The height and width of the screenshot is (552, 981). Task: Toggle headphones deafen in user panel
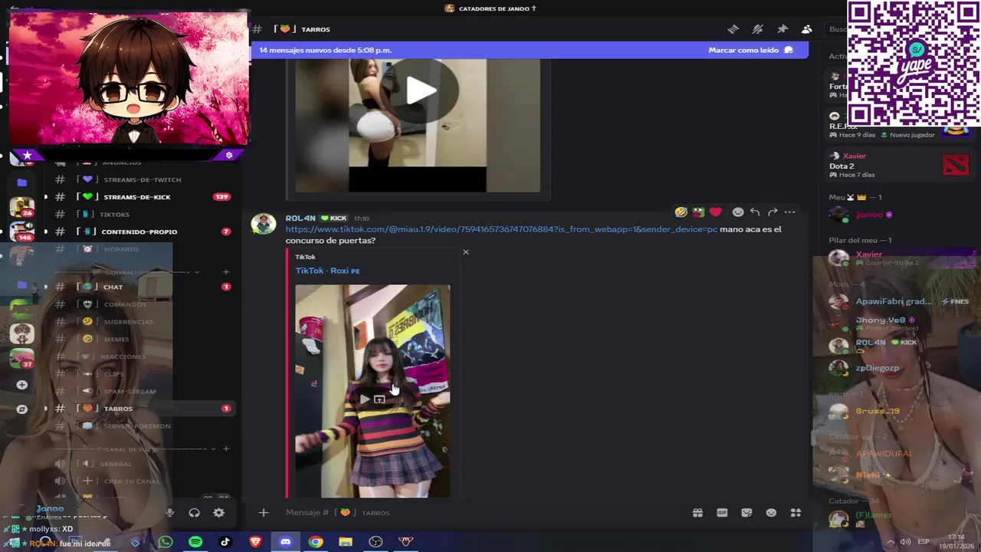194,513
